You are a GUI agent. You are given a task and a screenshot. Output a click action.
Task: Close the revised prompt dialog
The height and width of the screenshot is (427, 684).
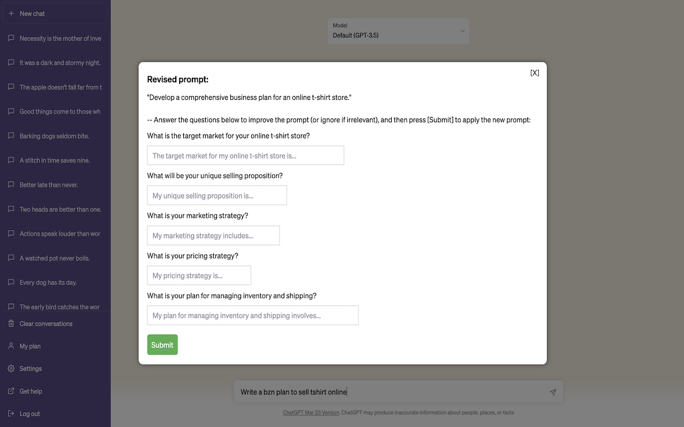(x=534, y=72)
